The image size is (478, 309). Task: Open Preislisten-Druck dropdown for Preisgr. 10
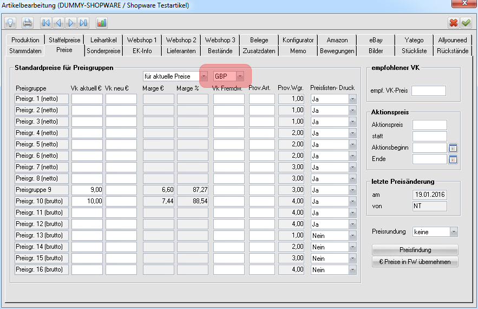353,202
